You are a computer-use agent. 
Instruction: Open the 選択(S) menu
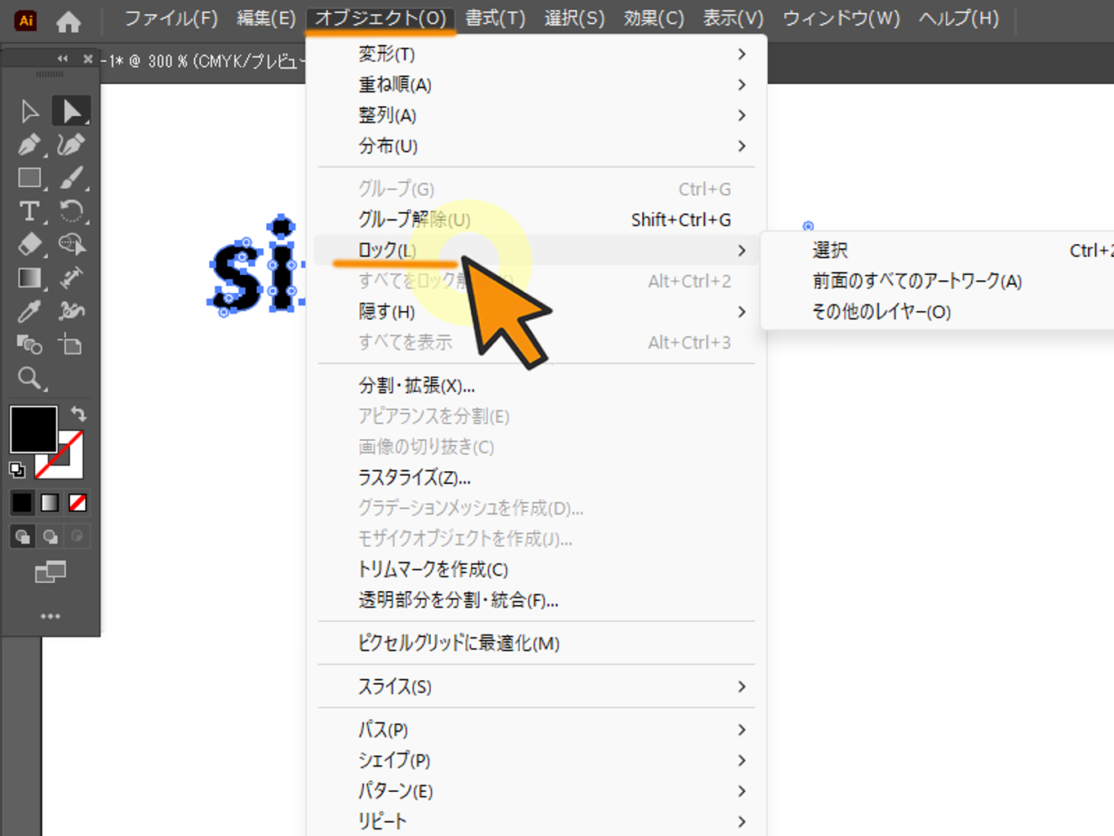[x=575, y=18]
